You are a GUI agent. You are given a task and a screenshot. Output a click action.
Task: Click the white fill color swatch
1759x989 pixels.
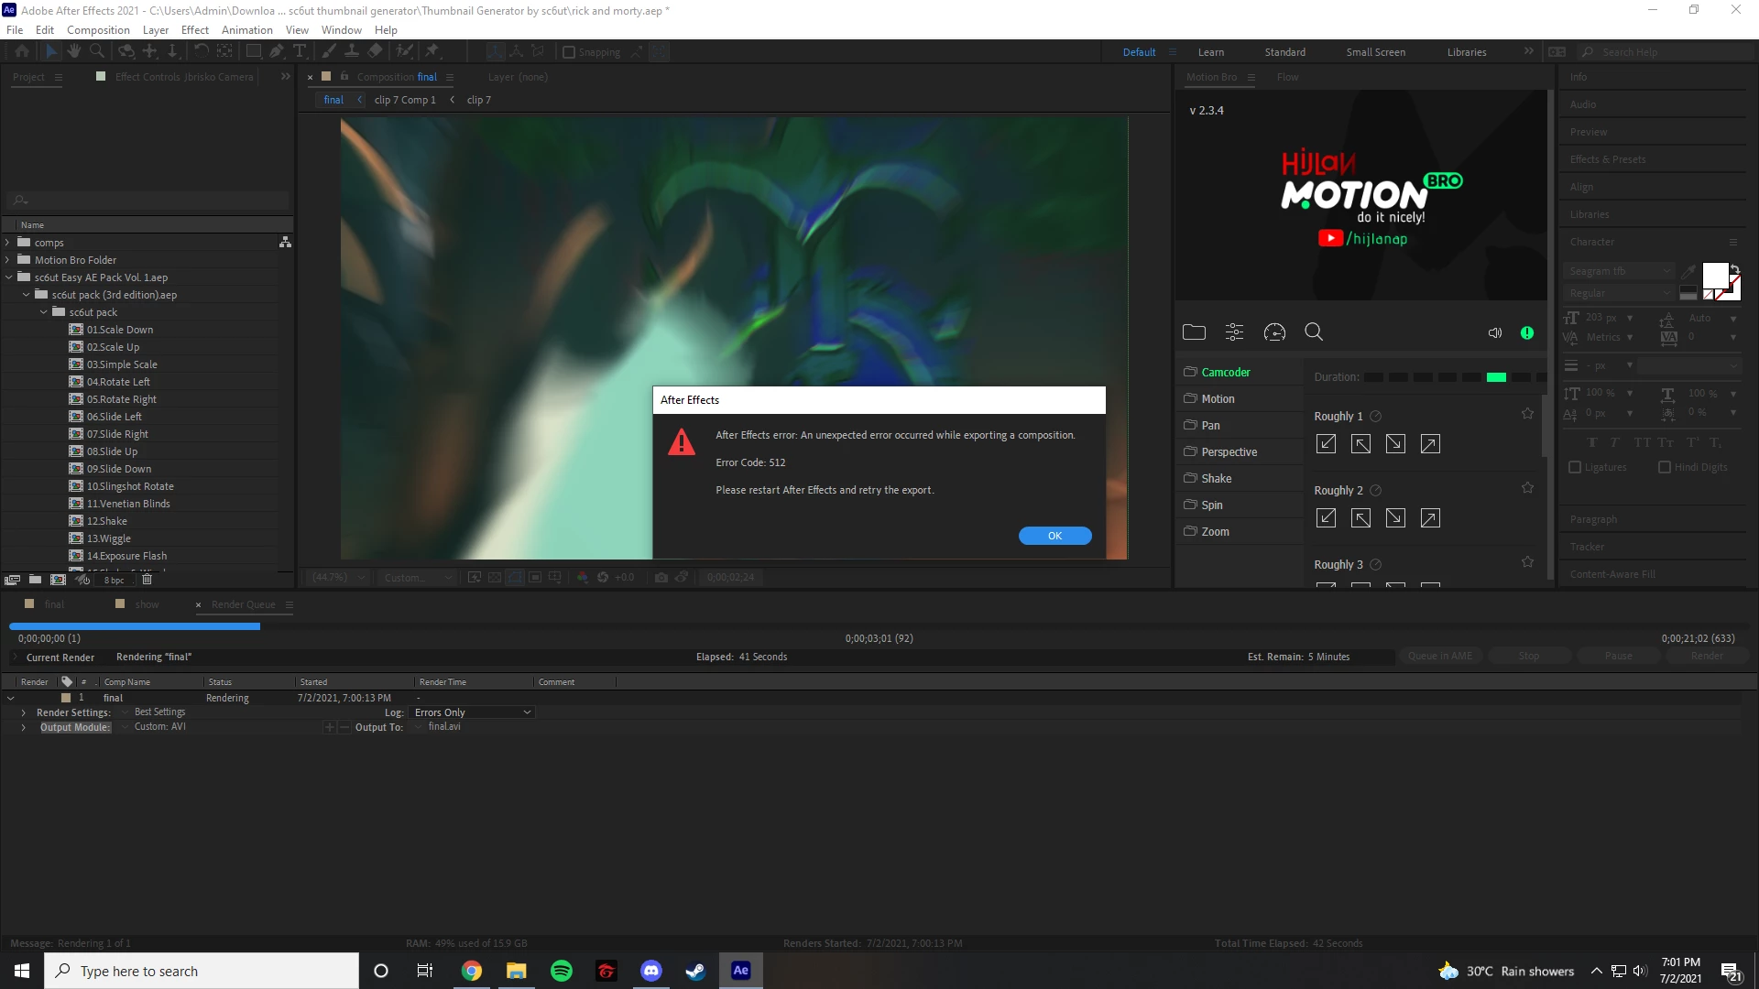[1714, 275]
